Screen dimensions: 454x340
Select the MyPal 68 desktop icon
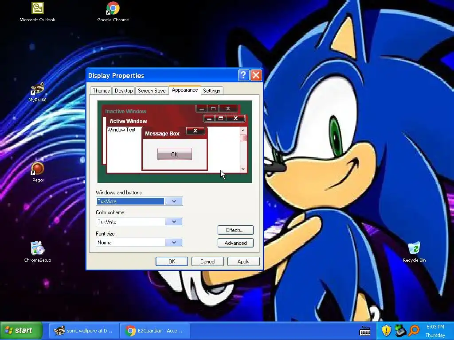37,92
